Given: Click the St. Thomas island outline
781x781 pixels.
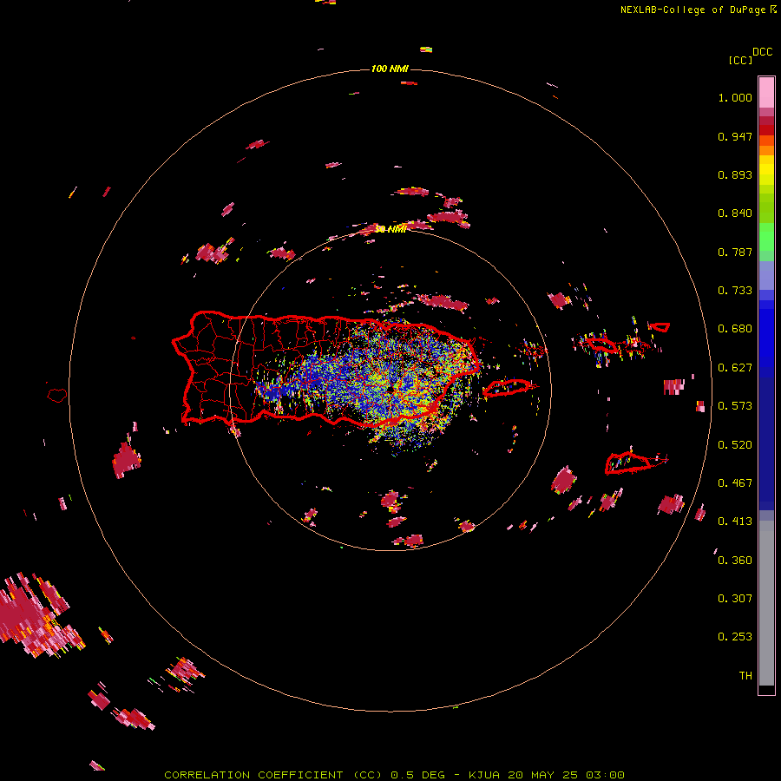Looking at the screenshot, I should [601, 345].
